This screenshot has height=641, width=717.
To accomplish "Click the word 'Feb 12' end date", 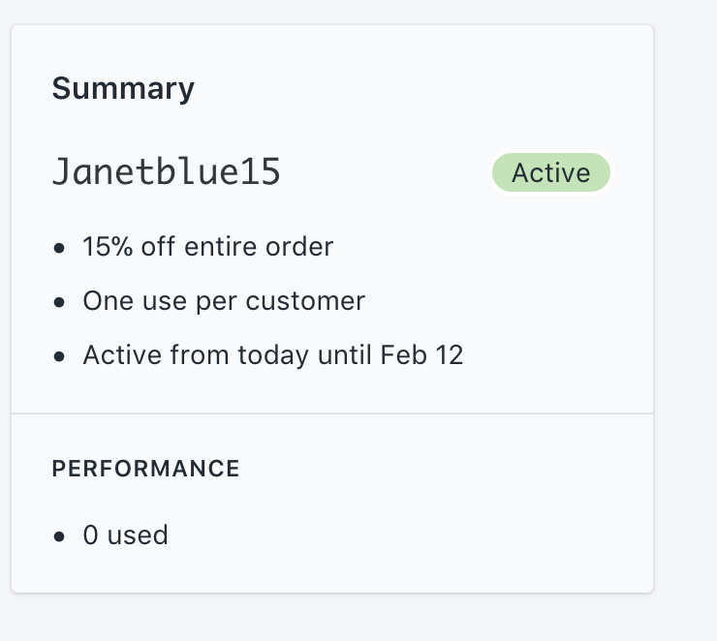I will pyautogui.click(x=421, y=355).
